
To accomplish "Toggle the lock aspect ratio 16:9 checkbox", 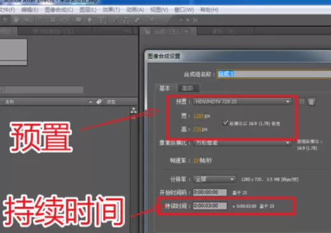I will (225, 123).
